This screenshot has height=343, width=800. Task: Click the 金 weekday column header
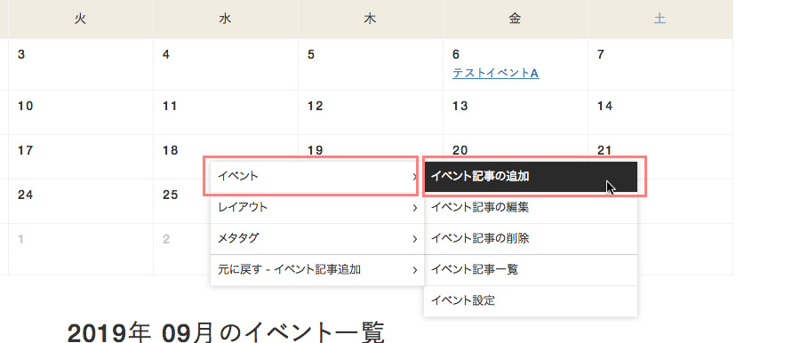(x=515, y=20)
